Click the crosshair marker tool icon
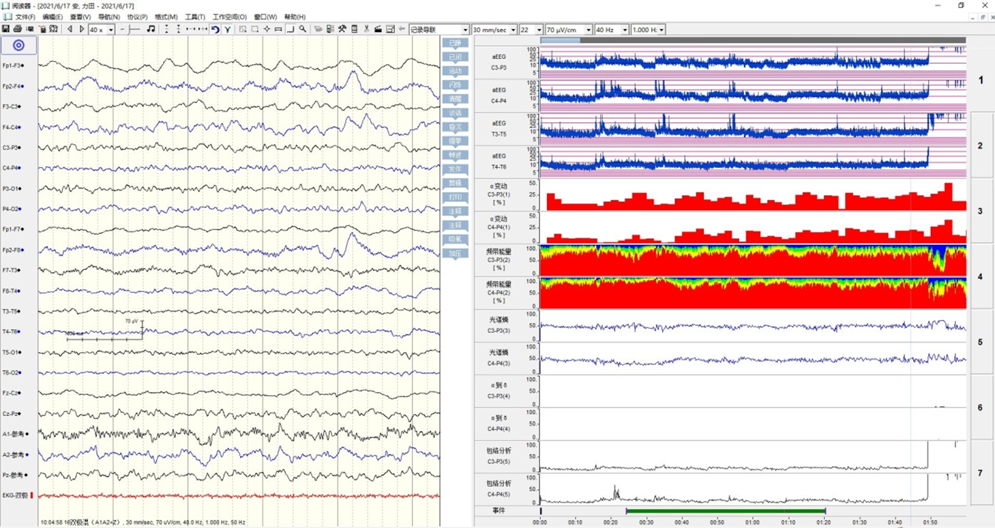995x528 pixels. tap(267, 29)
